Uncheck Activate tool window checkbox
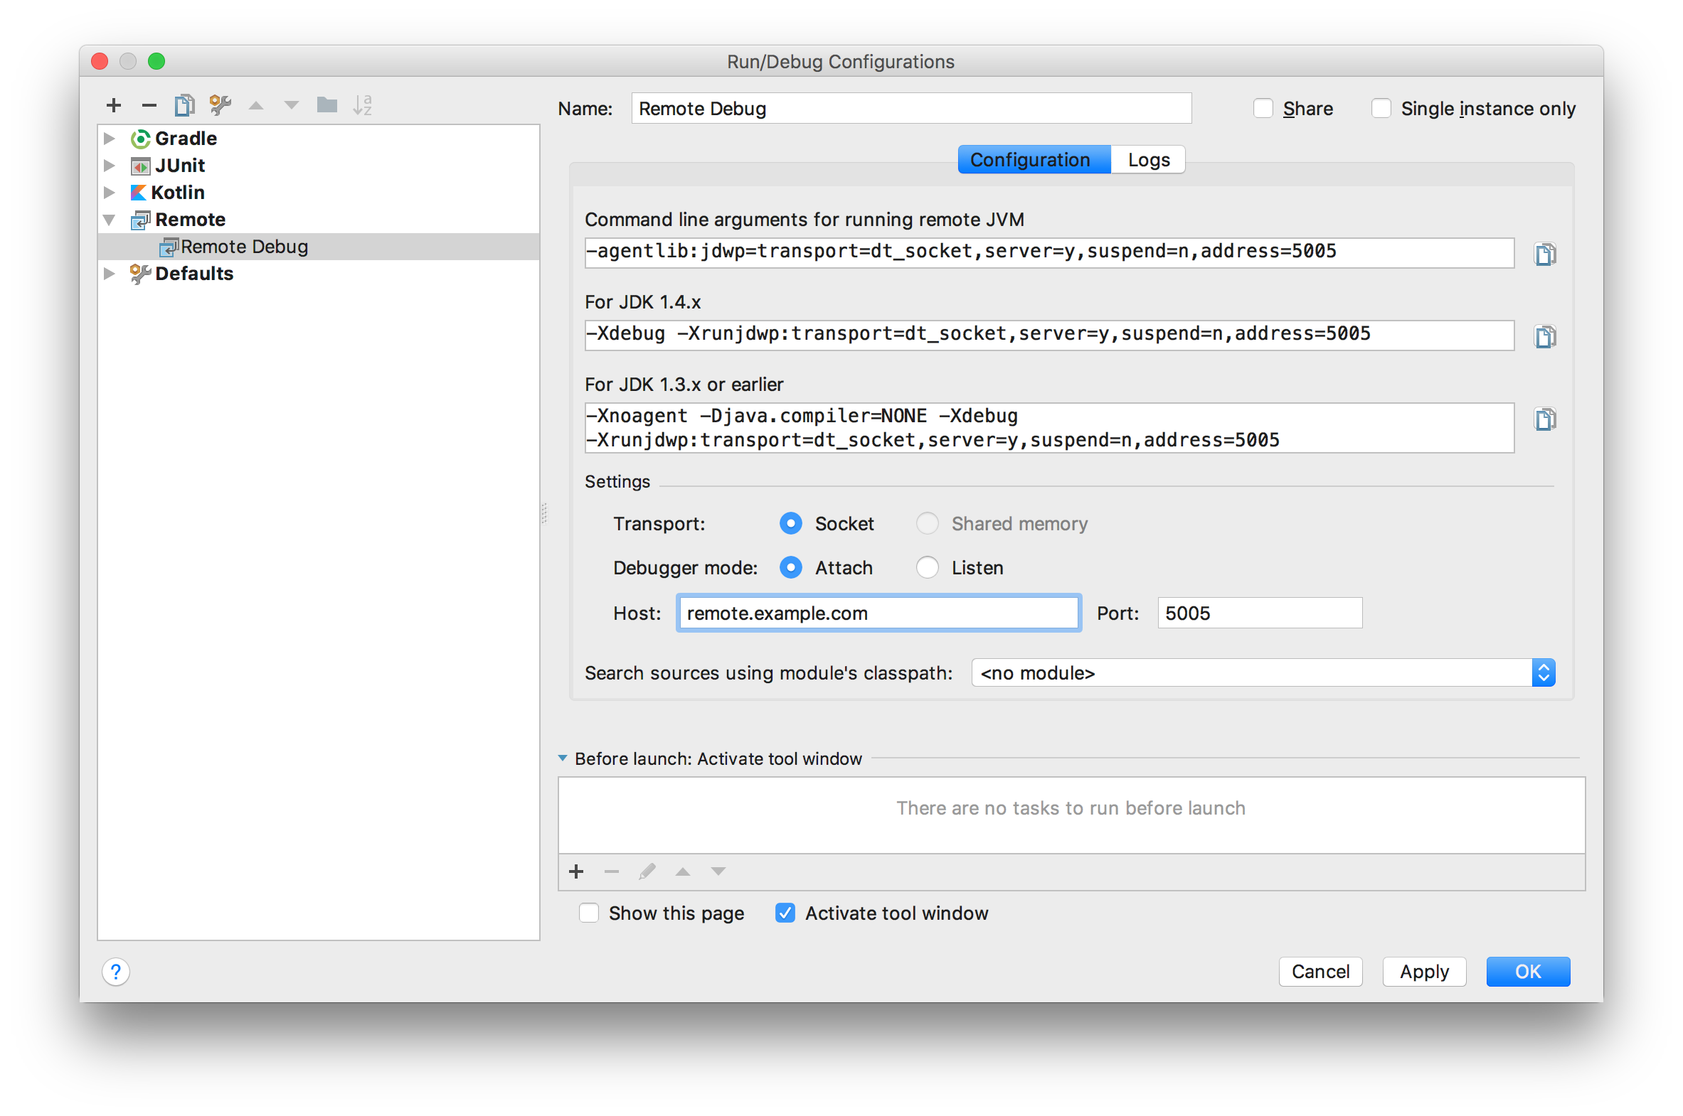The image size is (1683, 1116). click(785, 913)
